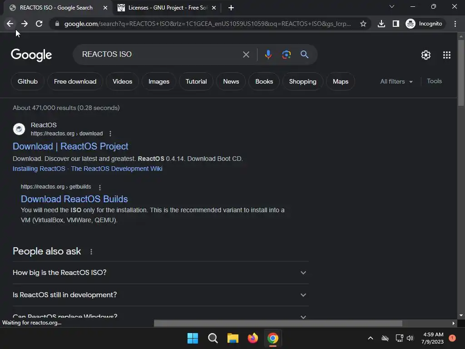465x349 pixels.
Task: Open the Google apps grid
Action: click(447, 55)
